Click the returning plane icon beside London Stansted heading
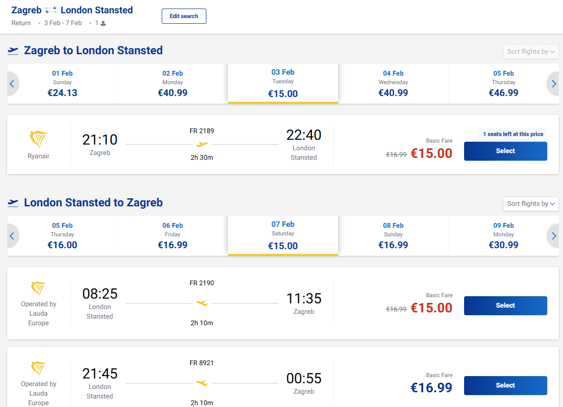The width and height of the screenshot is (563, 407). pos(13,203)
